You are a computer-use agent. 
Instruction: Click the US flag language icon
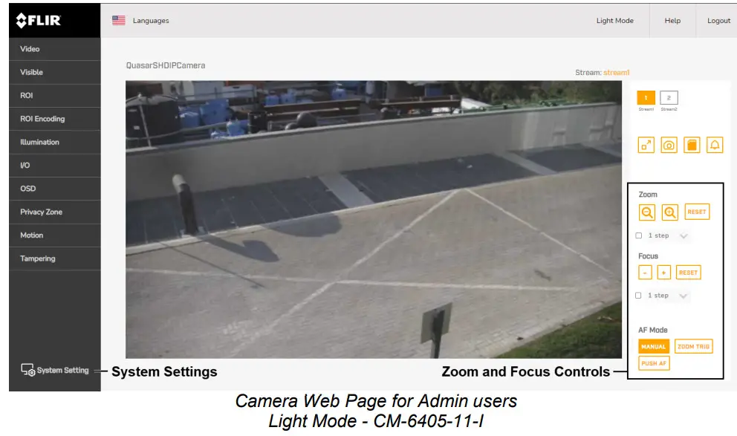click(119, 20)
